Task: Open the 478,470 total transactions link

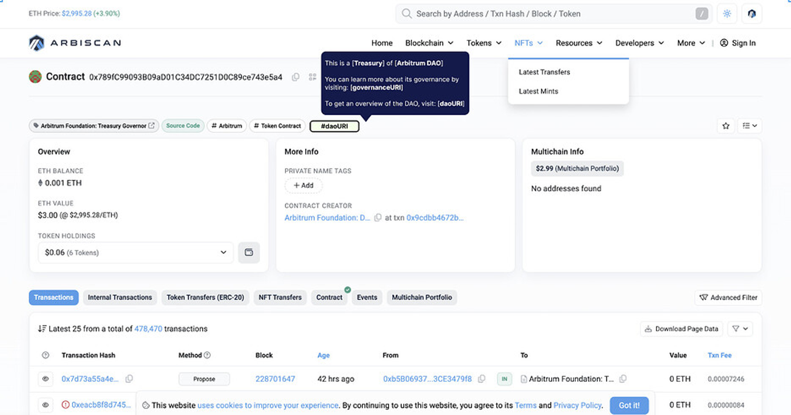Action: [x=148, y=329]
